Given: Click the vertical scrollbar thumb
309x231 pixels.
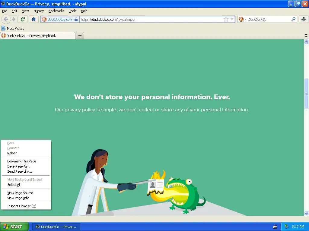Looking at the screenshot, I should (x=306, y=94).
